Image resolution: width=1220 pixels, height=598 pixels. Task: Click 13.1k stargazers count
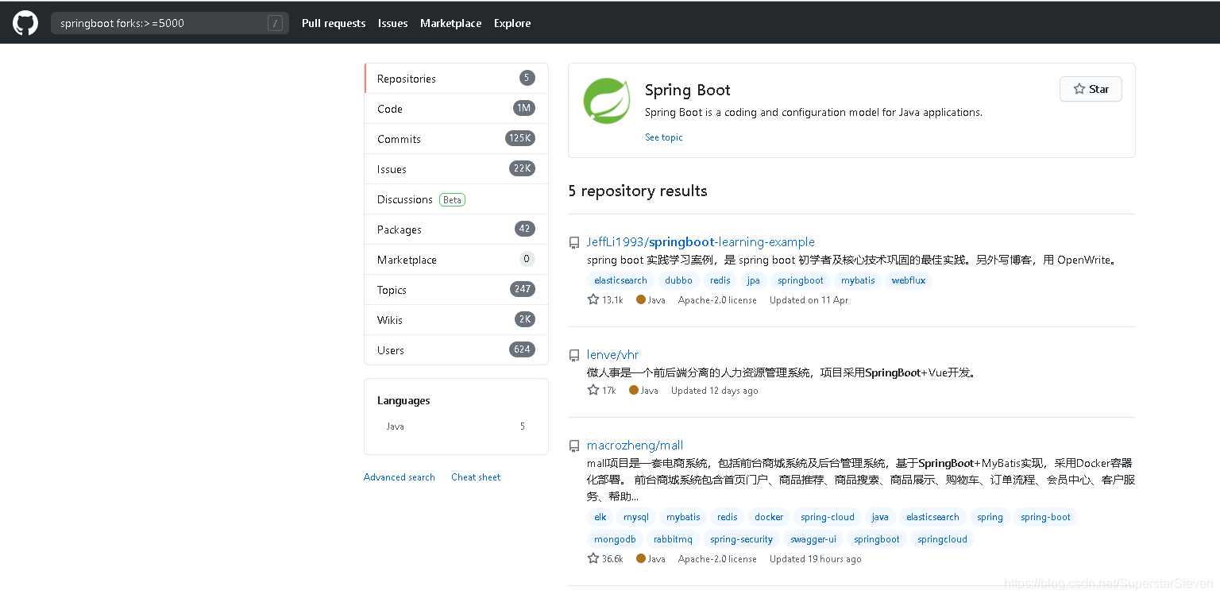612,300
